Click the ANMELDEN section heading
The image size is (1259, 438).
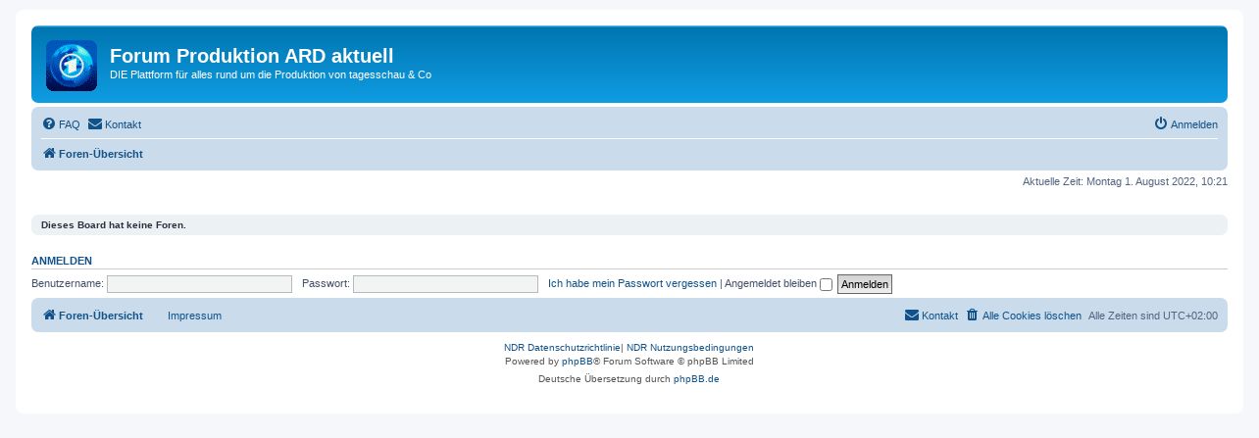pos(62,261)
